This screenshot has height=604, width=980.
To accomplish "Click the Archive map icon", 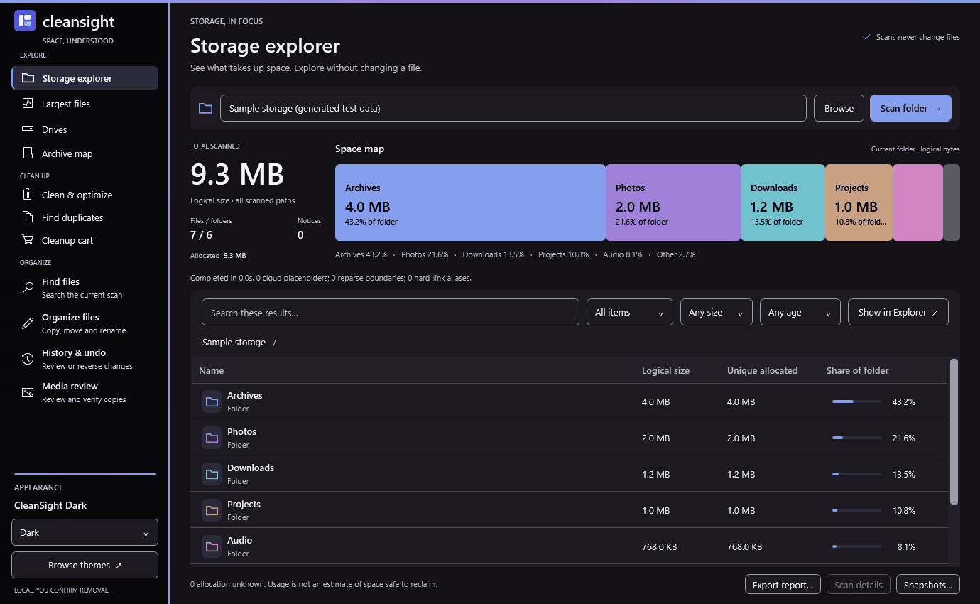I will coord(28,153).
